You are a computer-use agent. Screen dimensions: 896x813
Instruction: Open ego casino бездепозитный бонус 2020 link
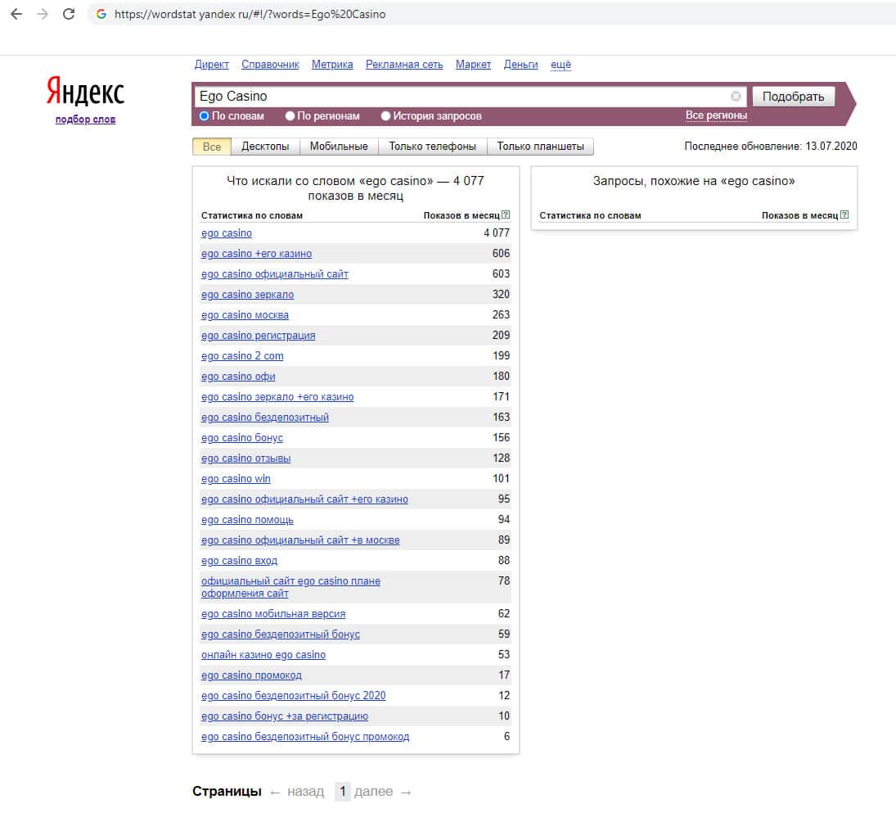(294, 696)
